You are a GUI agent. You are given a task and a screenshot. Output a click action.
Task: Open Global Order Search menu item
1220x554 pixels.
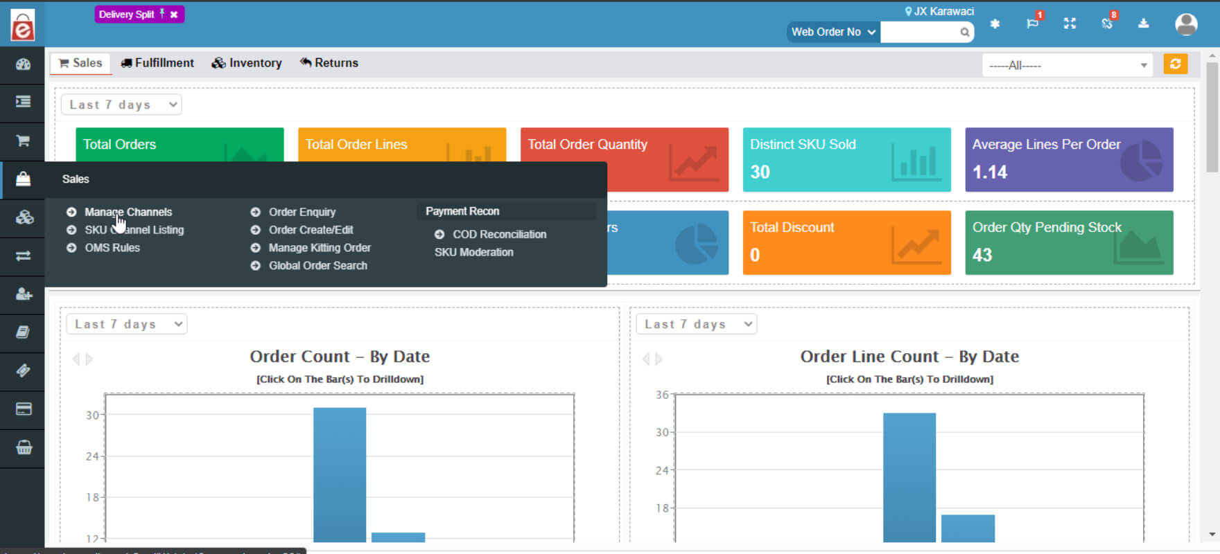coord(318,266)
